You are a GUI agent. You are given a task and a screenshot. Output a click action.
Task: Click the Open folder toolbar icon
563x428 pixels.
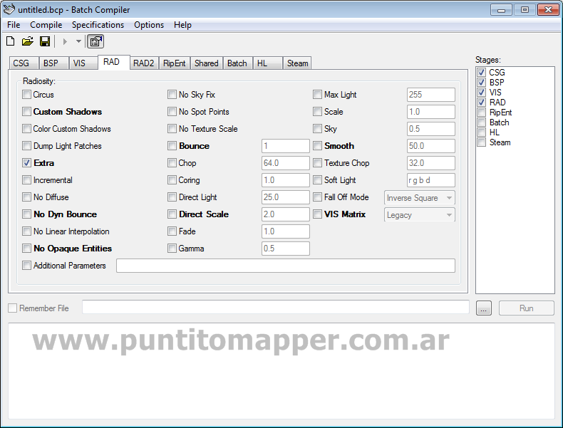pyautogui.click(x=27, y=41)
